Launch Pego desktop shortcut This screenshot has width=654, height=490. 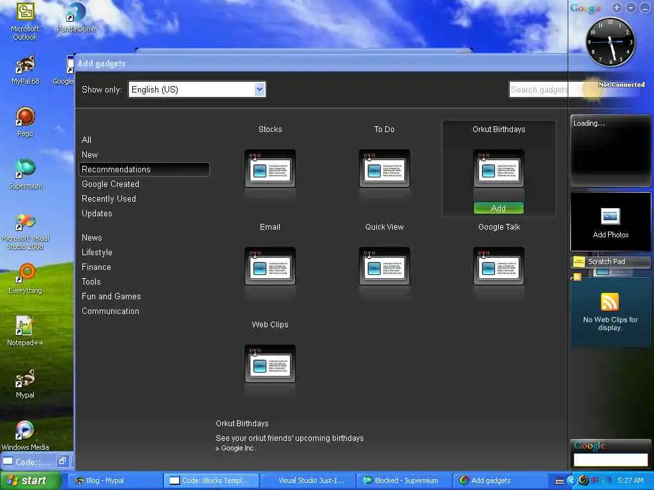point(25,122)
